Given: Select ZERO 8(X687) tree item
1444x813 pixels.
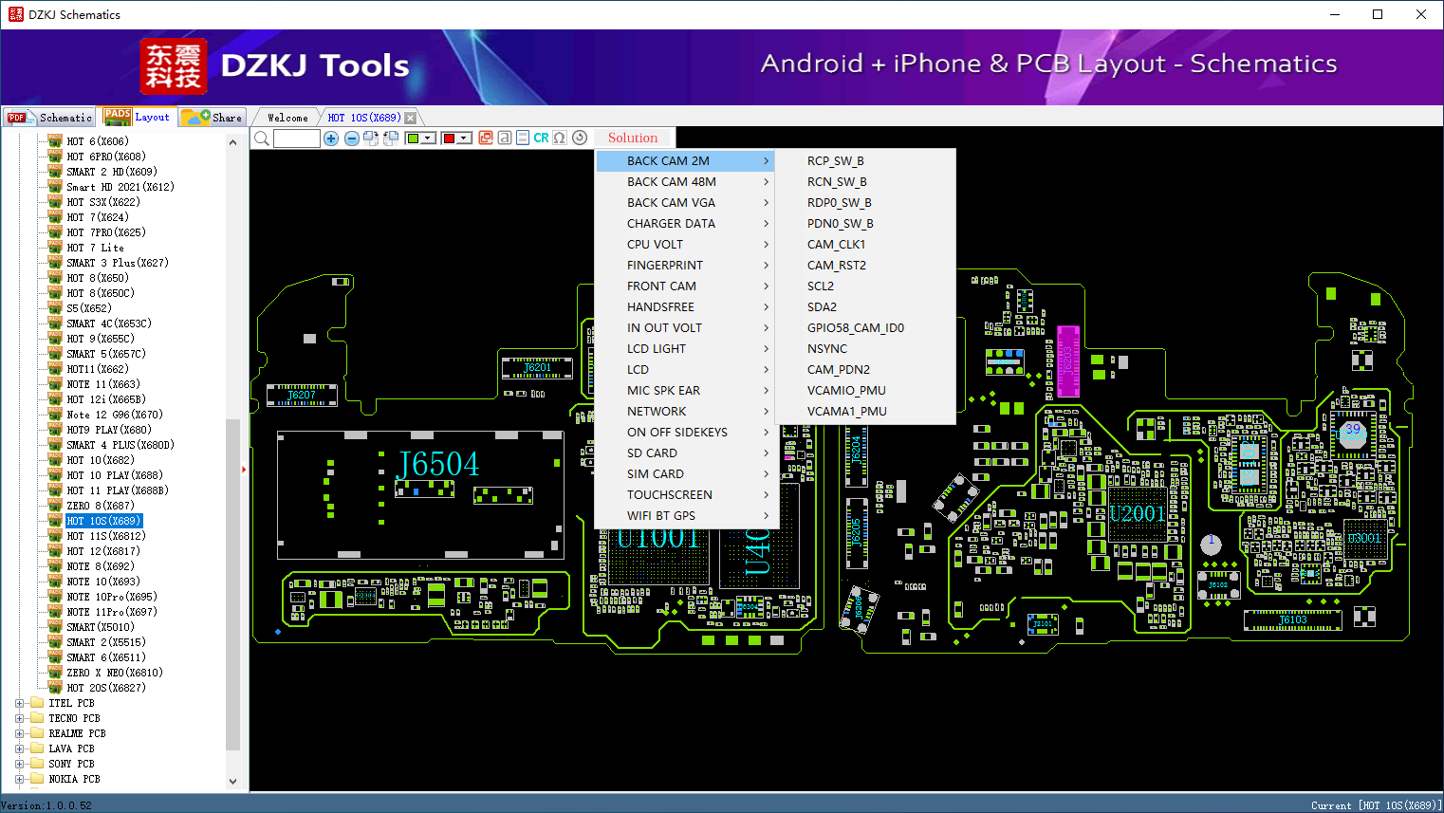Looking at the screenshot, I should tap(100, 506).
